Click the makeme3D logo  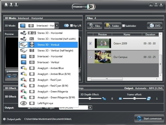(84, 7)
